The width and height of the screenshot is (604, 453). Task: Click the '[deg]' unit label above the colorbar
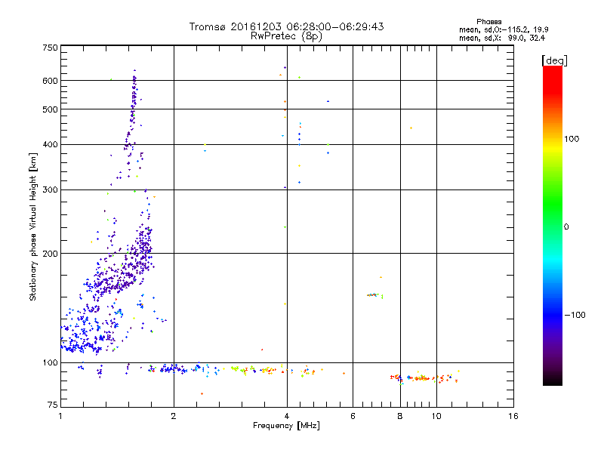(x=554, y=60)
